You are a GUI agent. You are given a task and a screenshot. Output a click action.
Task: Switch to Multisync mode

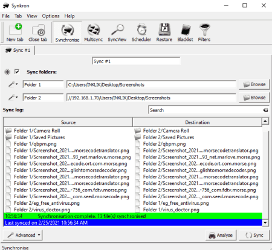pyautogui.click(x=94, y=33)
